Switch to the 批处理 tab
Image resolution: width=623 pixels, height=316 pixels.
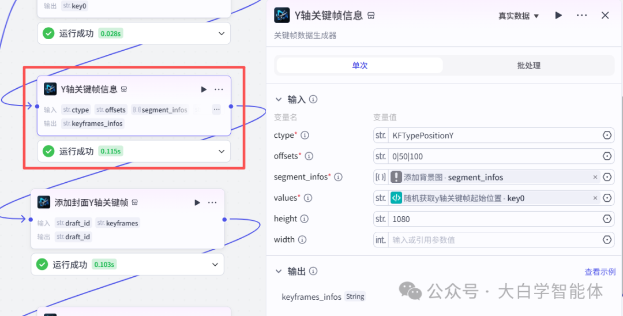tap(528, 66)
